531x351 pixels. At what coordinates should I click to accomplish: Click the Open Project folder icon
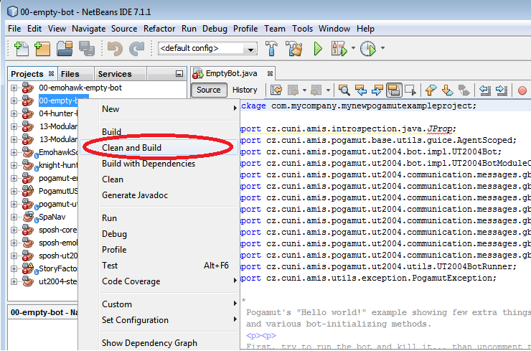pos(65,49)
